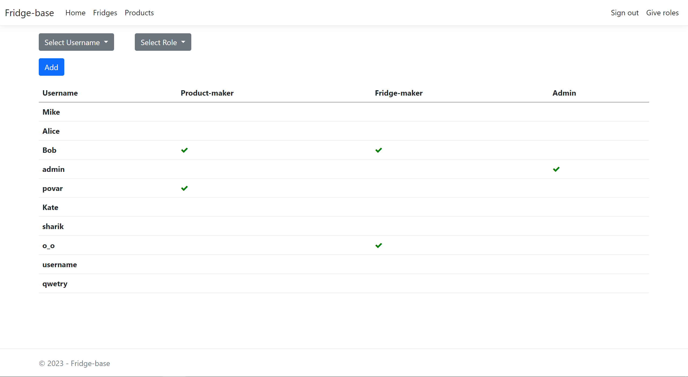Screen dimensions: 688x377
Task: Click the Username column header
Action: (x=60, y=93)
